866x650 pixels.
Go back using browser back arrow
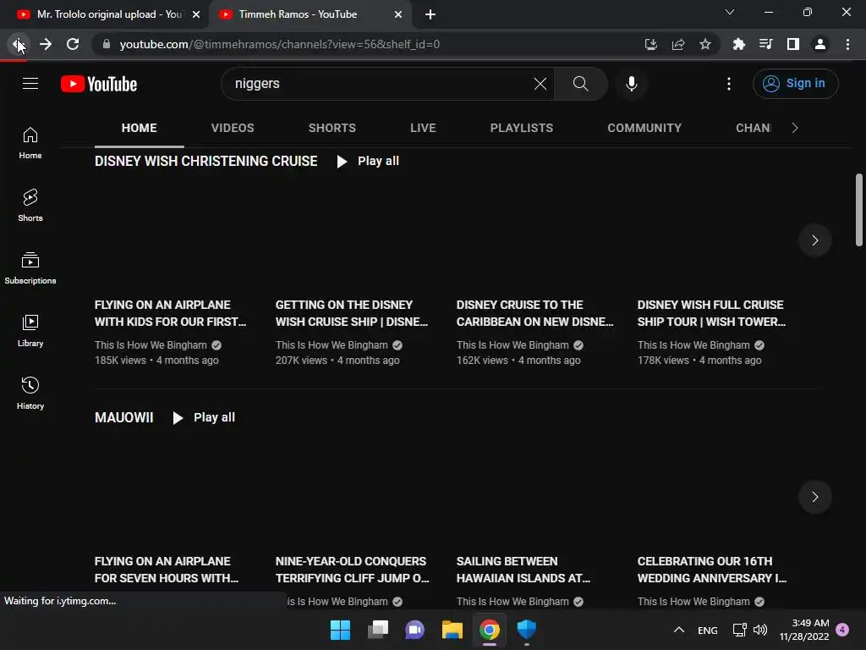[x=19, y=44]
